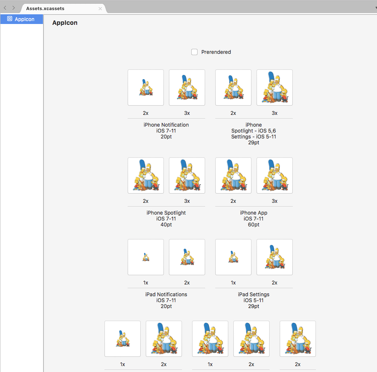Viewport: 377px width, 372px height.
Task: Go back with the left arrow
Action: pos(5,8)
